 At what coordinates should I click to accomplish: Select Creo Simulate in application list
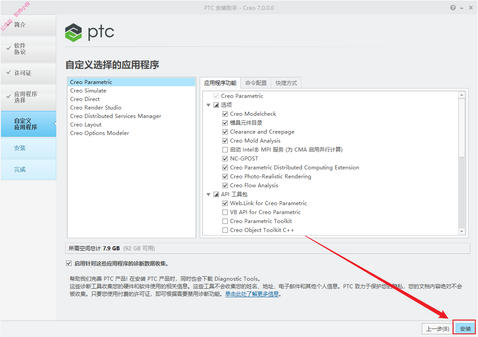click(x=131, y=91)
